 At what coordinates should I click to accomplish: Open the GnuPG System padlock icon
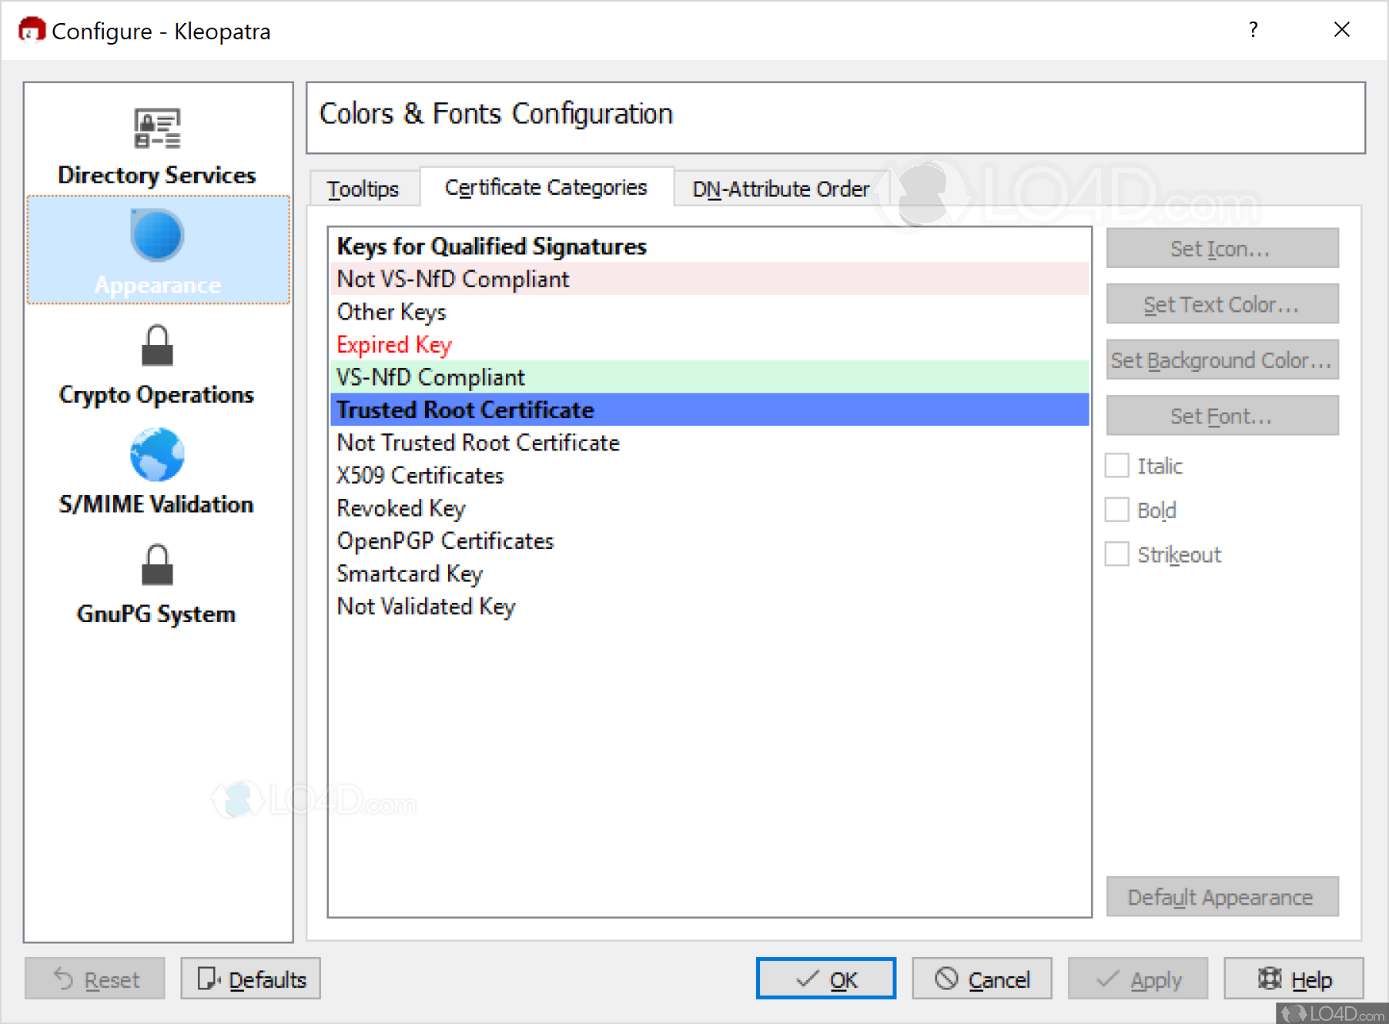(157, 565)
